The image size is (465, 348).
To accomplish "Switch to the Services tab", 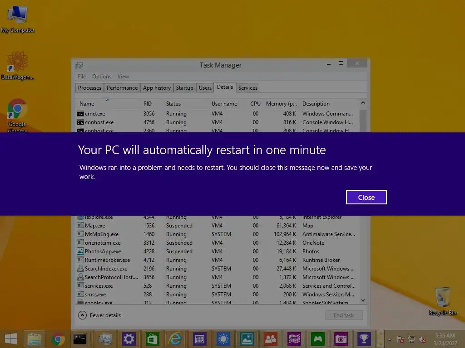I will tap(248, 88).
